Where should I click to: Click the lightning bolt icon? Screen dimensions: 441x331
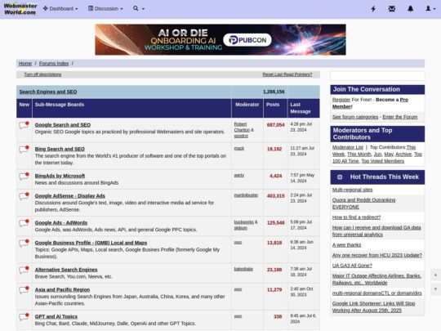pos(373,9)
